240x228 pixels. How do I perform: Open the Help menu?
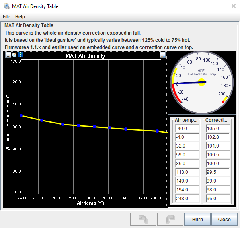tap(20, 17)
